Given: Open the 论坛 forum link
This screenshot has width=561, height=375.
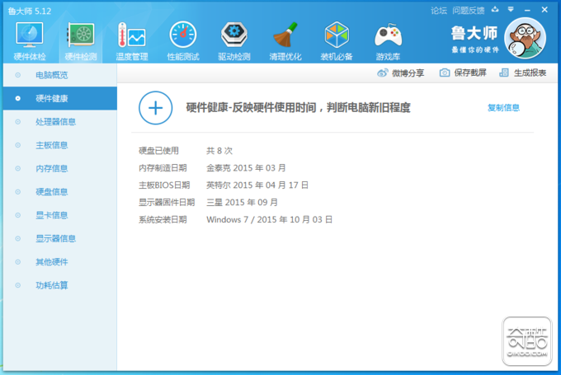Looking at the screenshot, I should [x=439, y=11].
